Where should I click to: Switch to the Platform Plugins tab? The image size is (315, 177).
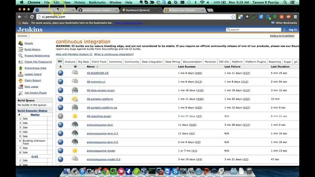(255, 62)
